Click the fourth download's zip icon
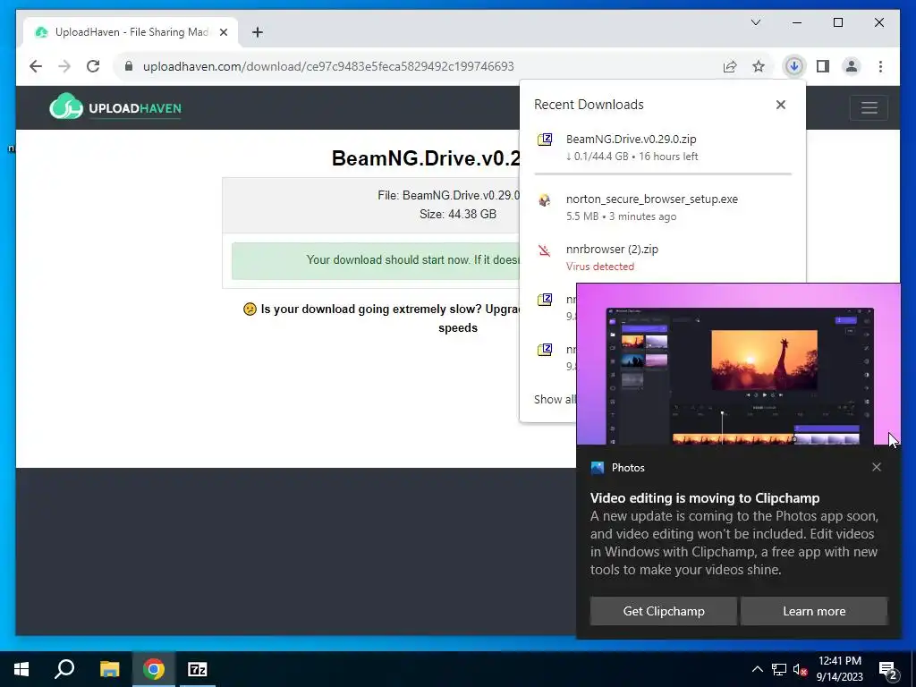The width and height of the screenshot is (916, 687). 545,300
